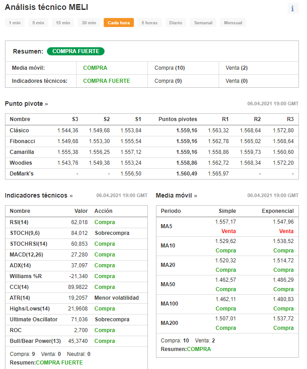
Task: Click Resumen:COMPRA FUERTE under indicators table
Action: coord(46,363)
